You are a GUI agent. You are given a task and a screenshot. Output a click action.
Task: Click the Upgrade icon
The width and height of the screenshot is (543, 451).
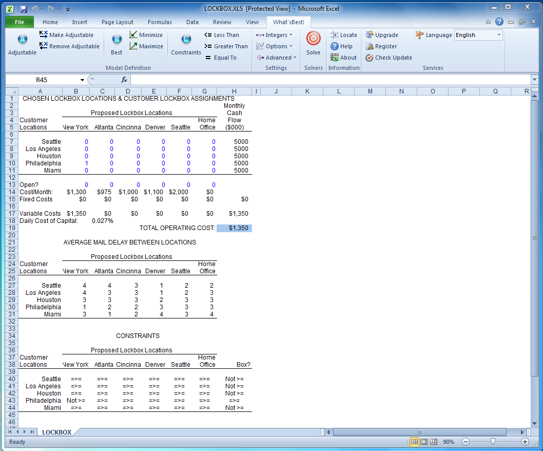pos(370,34)
